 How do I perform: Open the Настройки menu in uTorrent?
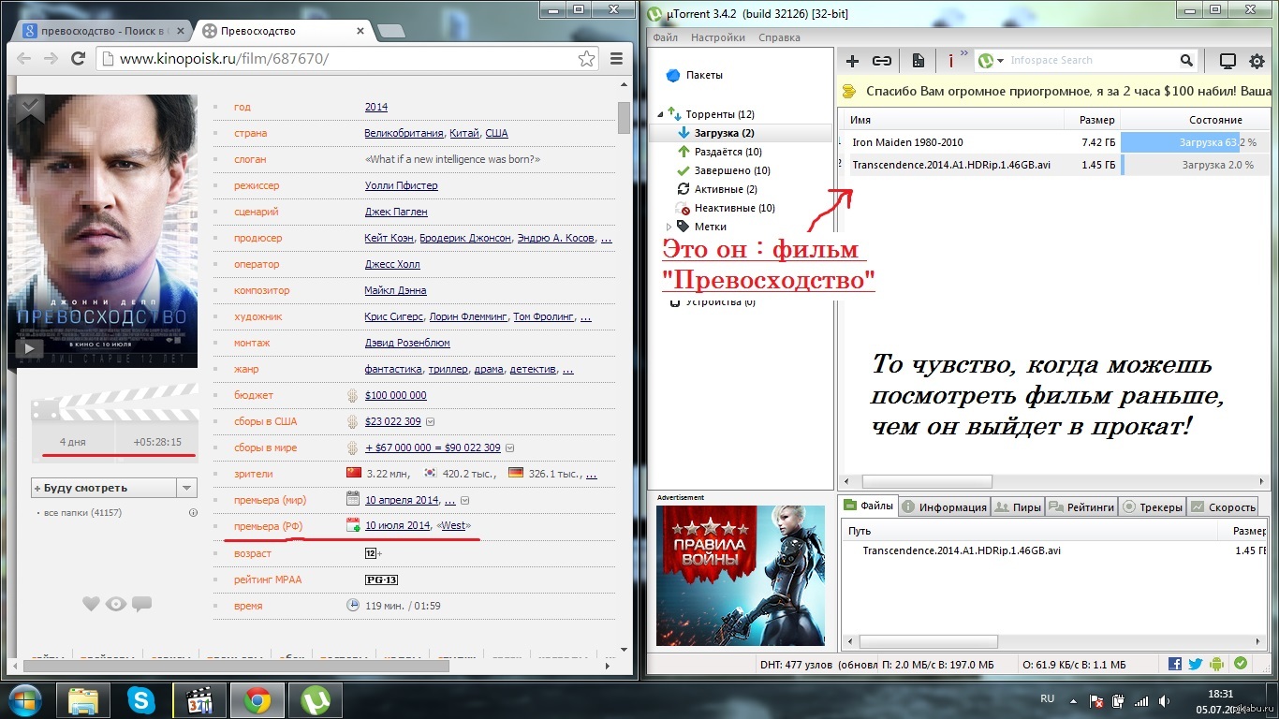click(717, 37)
